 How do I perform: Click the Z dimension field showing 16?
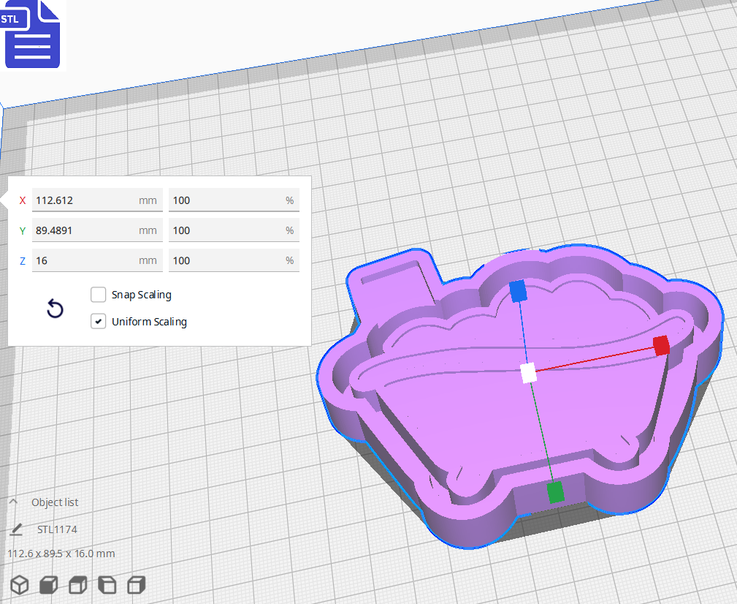(97, 260)
